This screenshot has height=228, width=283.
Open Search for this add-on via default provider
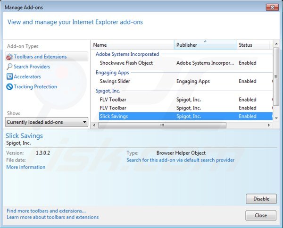181,160
